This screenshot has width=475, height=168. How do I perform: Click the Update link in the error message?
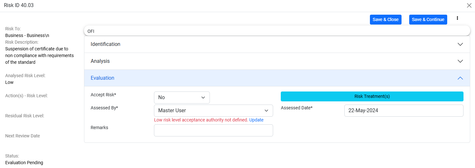256,120
